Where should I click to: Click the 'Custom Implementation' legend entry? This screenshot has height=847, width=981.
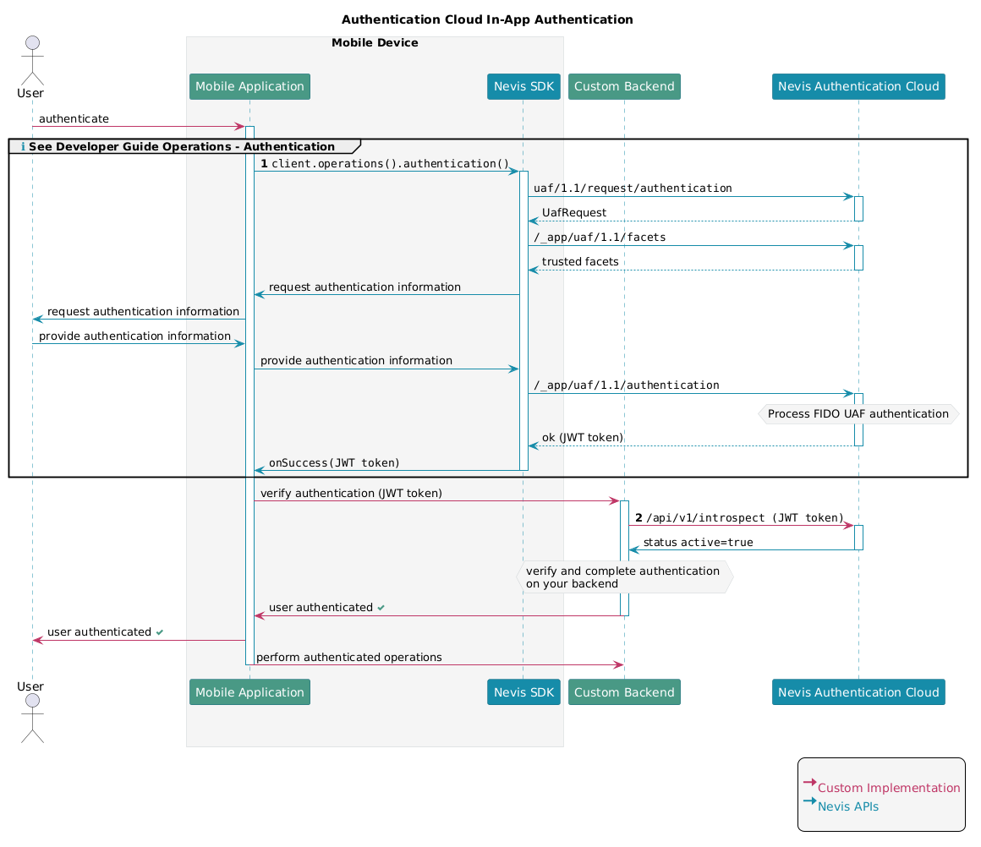pyautogui.click(x=889, y=788)
